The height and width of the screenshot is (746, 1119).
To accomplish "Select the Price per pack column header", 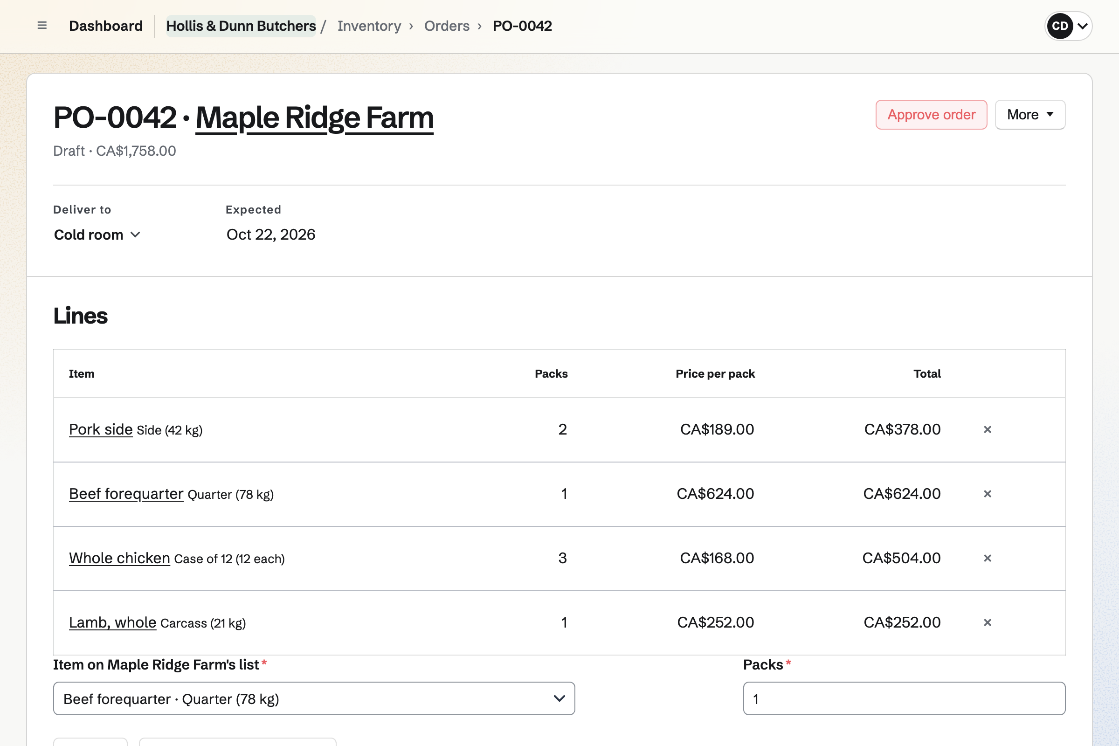I will [715, 374].
